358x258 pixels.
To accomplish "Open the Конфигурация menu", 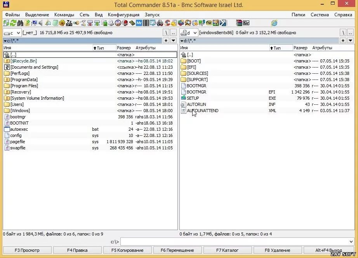I will pyautogui.click(x=123, y=15).
